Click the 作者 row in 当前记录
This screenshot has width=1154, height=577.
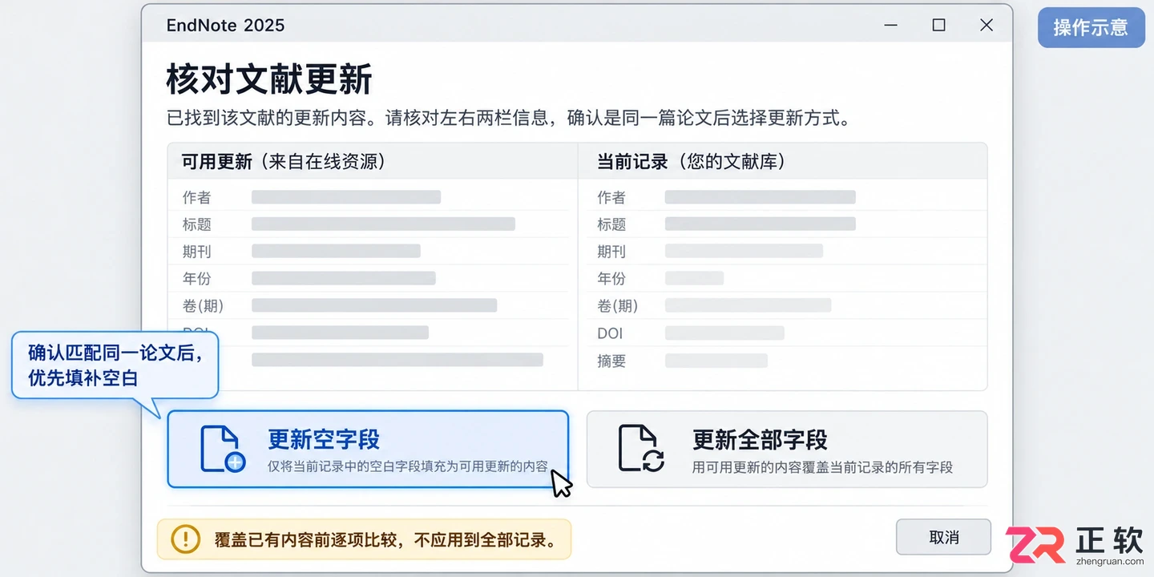pos(784,197)
